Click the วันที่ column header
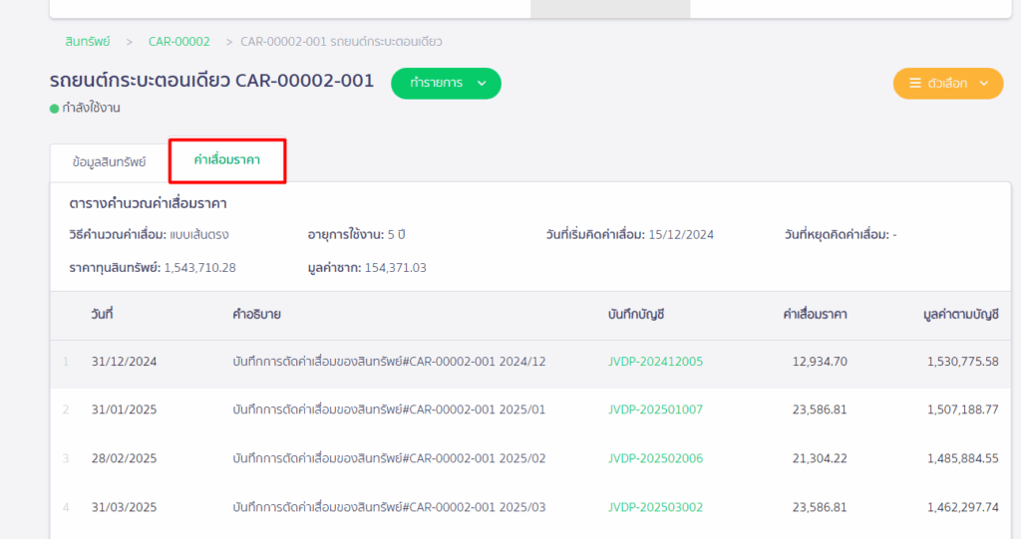This screenshot has width=1021, height=539. 102,315
